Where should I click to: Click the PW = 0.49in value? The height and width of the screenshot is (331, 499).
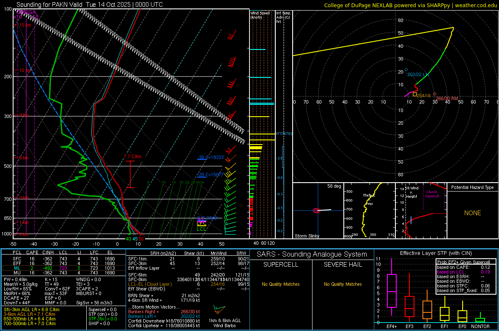[16, 279]
